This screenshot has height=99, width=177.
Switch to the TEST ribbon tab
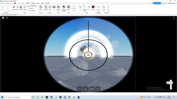(38, 3)
